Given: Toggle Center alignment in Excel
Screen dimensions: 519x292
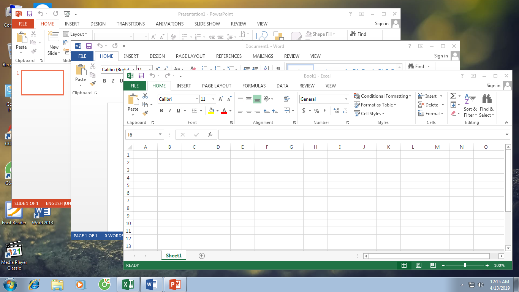Looking at the screenshot, I should pyautogui.click(x=248, y=111).
